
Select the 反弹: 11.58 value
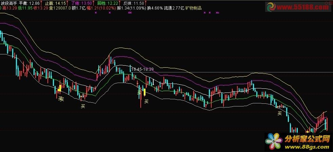[x=134, y=3]
